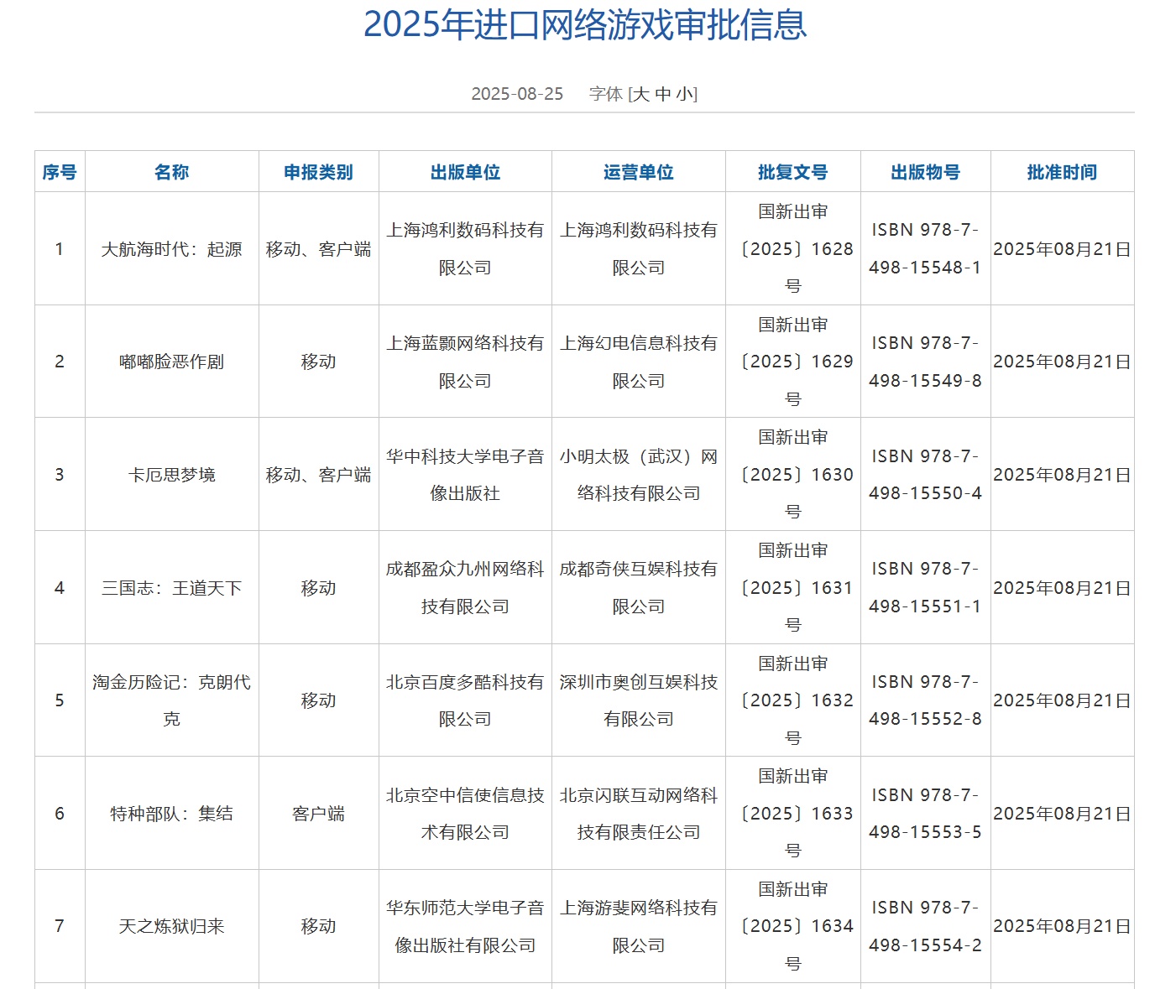Set font size to small (小)
Viewport: 1155px width, 989px height.
click(685, 94)
